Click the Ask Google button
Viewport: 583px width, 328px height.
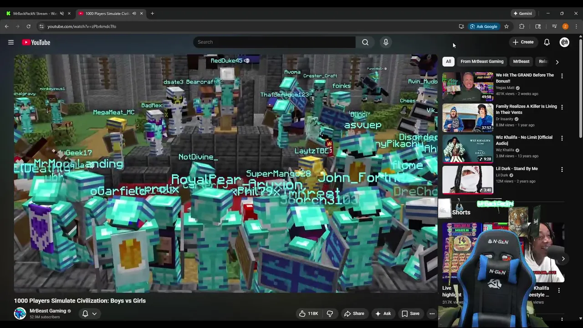[x=484, y=26]
